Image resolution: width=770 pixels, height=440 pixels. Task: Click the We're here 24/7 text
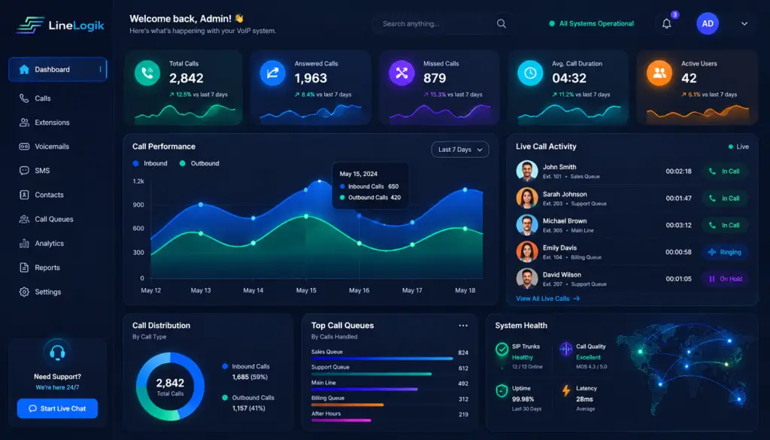coord(57,387)
